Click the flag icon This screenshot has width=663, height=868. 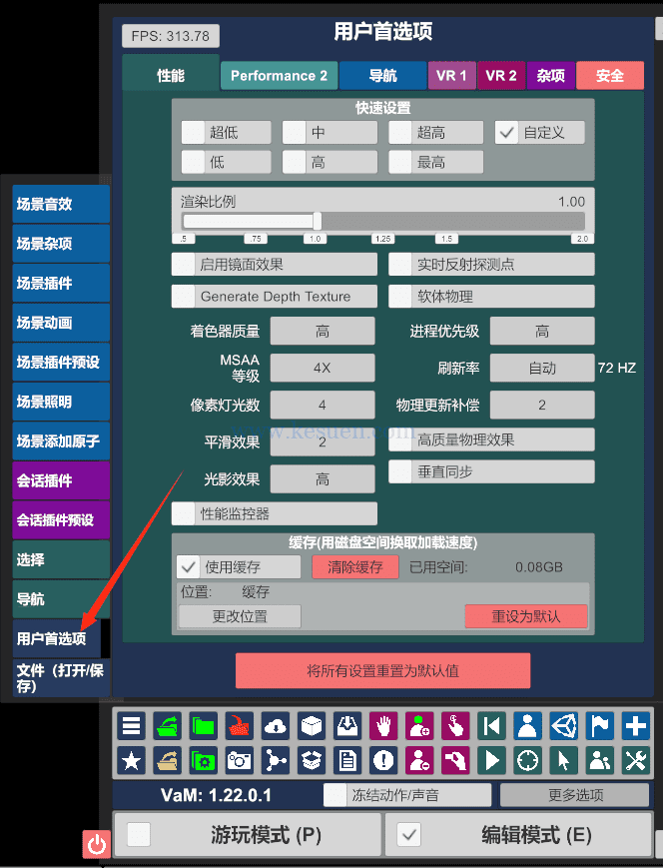coord(599,725)
